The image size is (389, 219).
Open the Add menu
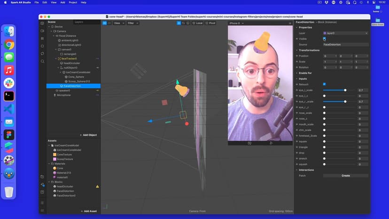coord(63,2)
